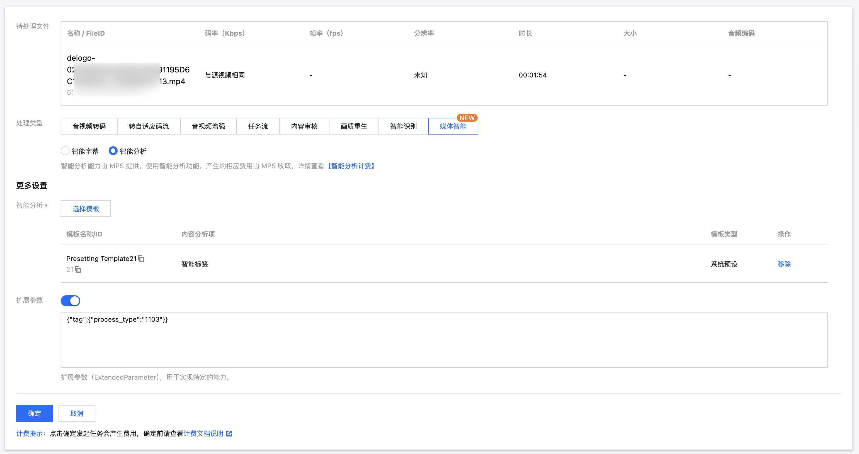
Task: Select the 任务流 processing type
Action: click(x=258, y=126)
